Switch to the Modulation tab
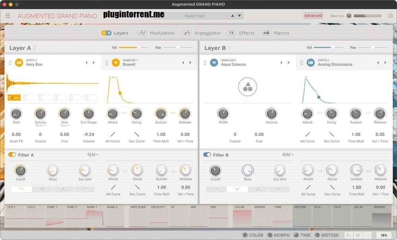This screenshot has height=240, width=397. [x=156, y=33]
